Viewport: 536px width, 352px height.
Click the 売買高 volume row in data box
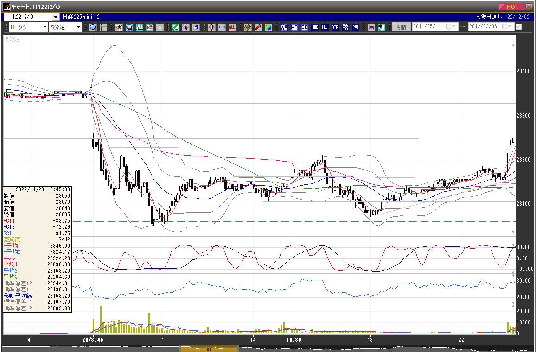point(37,239)
